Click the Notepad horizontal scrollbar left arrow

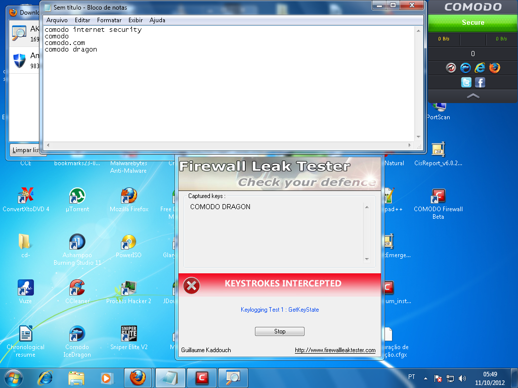pos(48,145)
